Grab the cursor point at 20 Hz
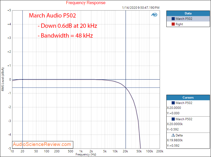Image resolution: width=211 pixels, height=157 pixels. tap(22, 80)
